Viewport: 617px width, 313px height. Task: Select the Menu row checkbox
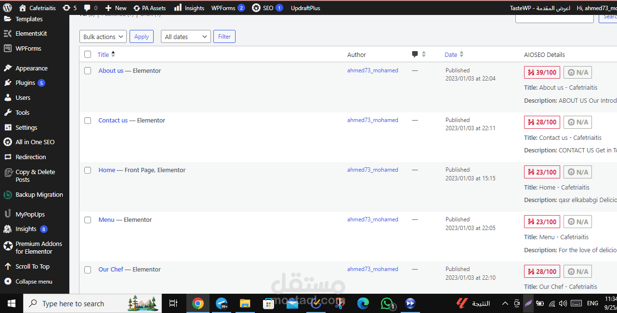[88, 219]
